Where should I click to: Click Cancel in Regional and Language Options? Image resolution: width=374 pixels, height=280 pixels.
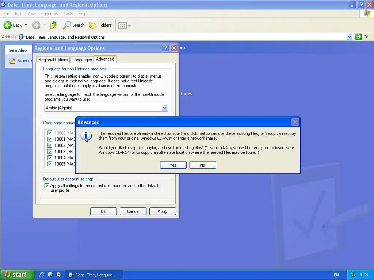tap(133, 211)
